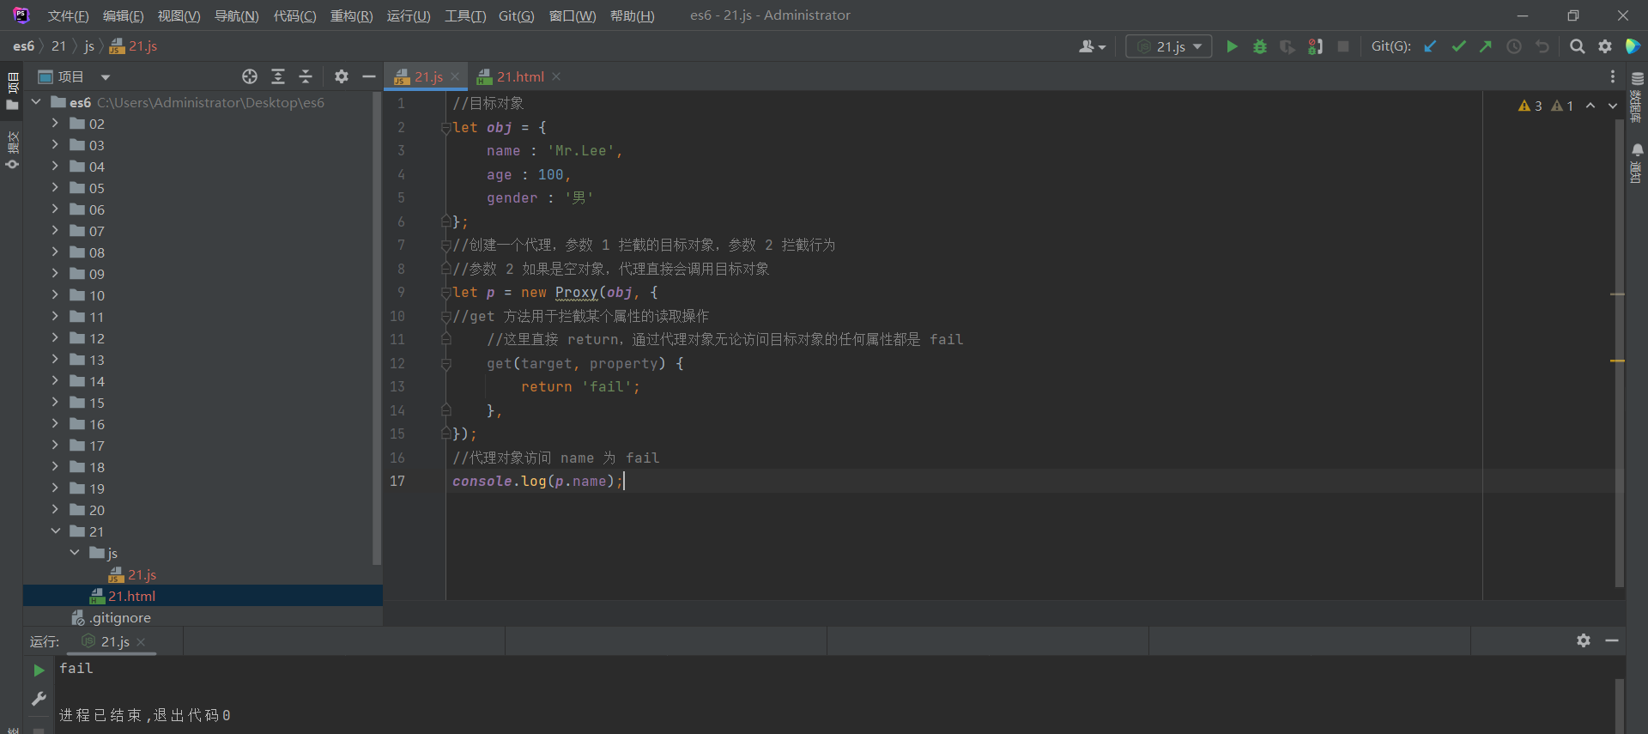Run with coverage icon in toolbar
The image size is (1648, 734).
click(1287, 46)
